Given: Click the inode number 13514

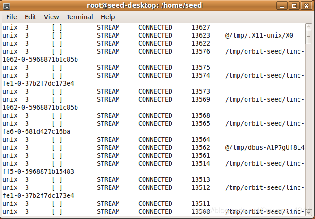Looking at the screenshot, I should [201, 164].
